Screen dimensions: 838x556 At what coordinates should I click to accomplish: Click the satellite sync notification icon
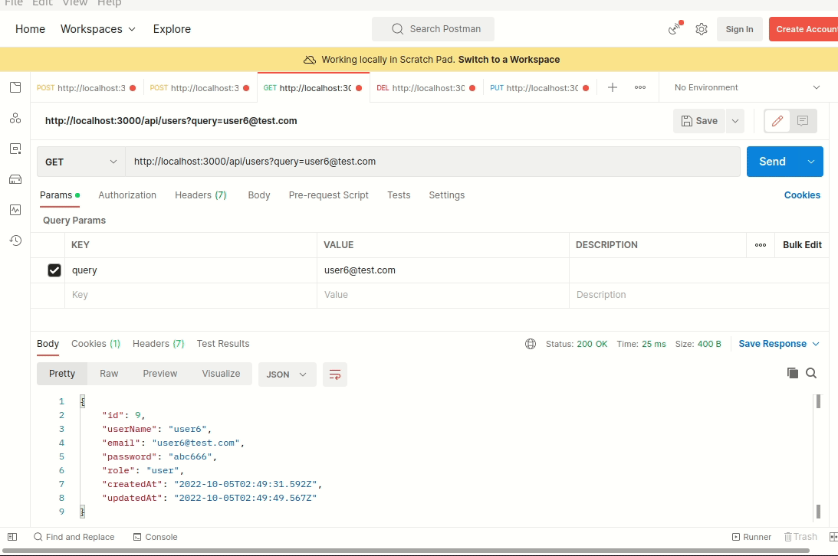tap(675, 28)
